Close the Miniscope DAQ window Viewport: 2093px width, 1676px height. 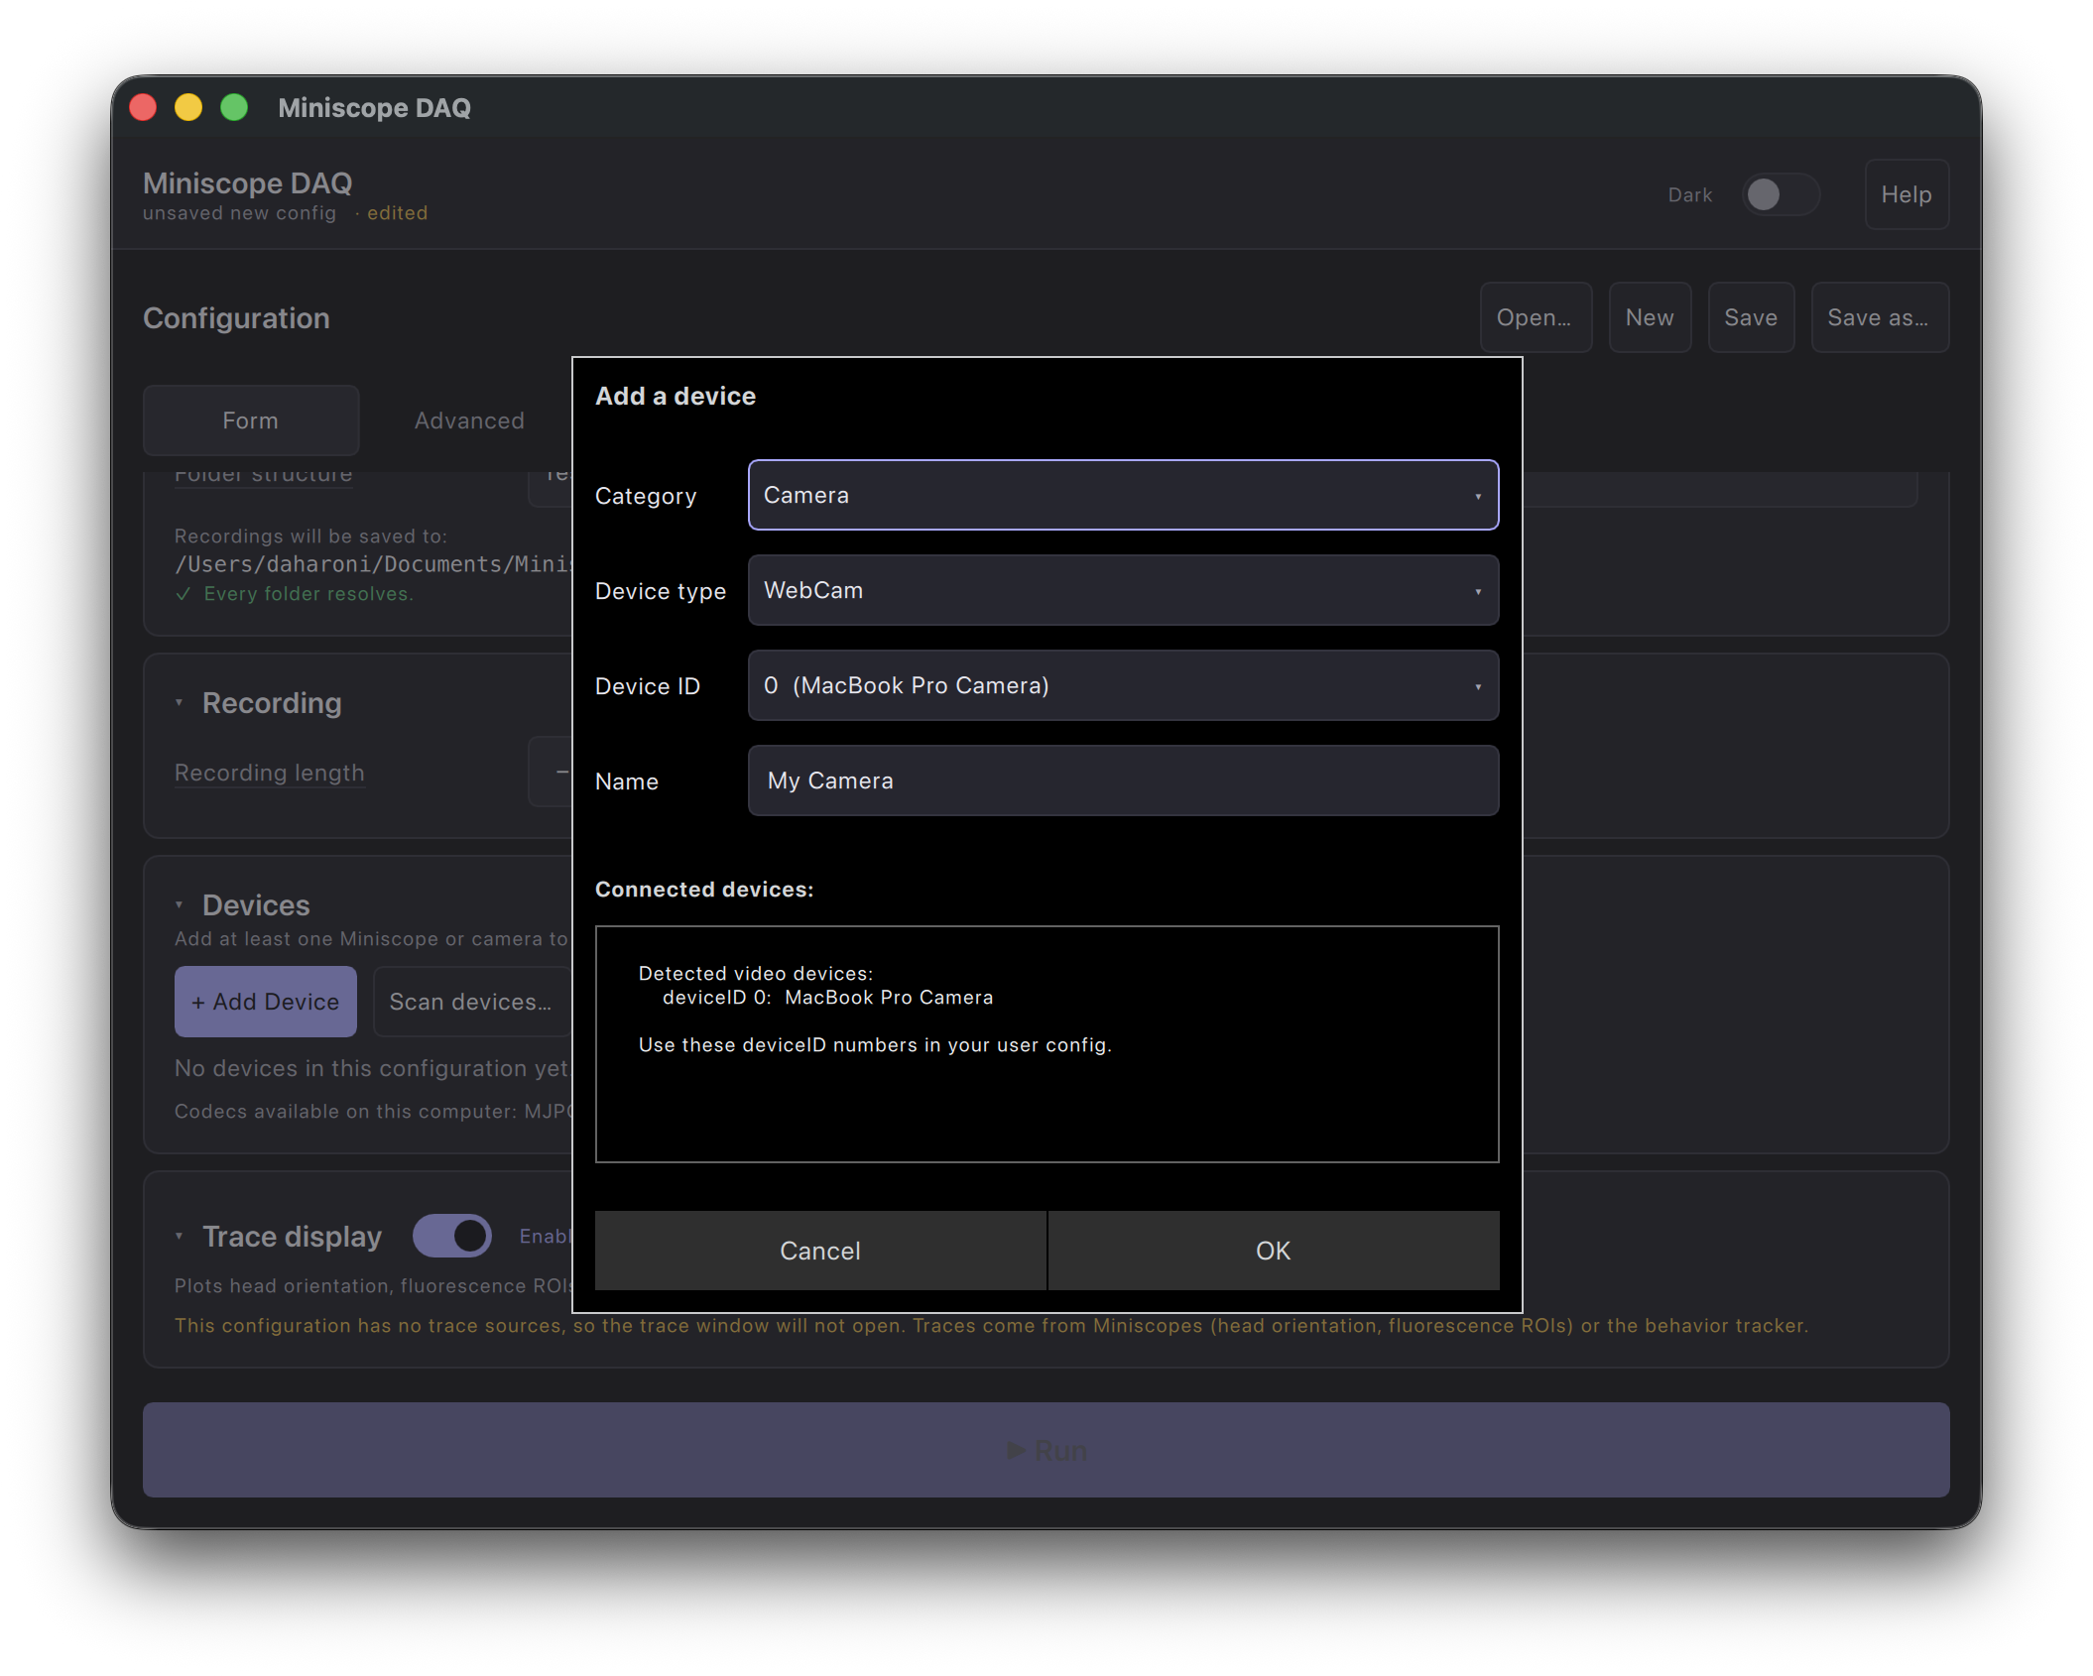[x=143, y=107]
